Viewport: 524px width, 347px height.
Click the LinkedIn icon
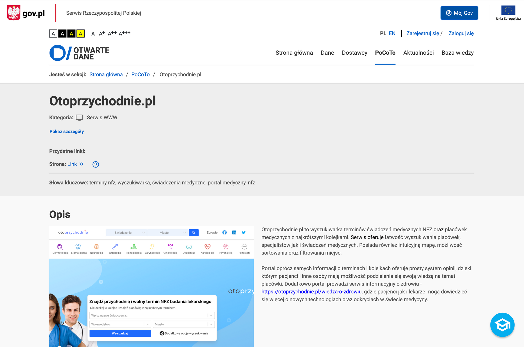pos(234,232)
